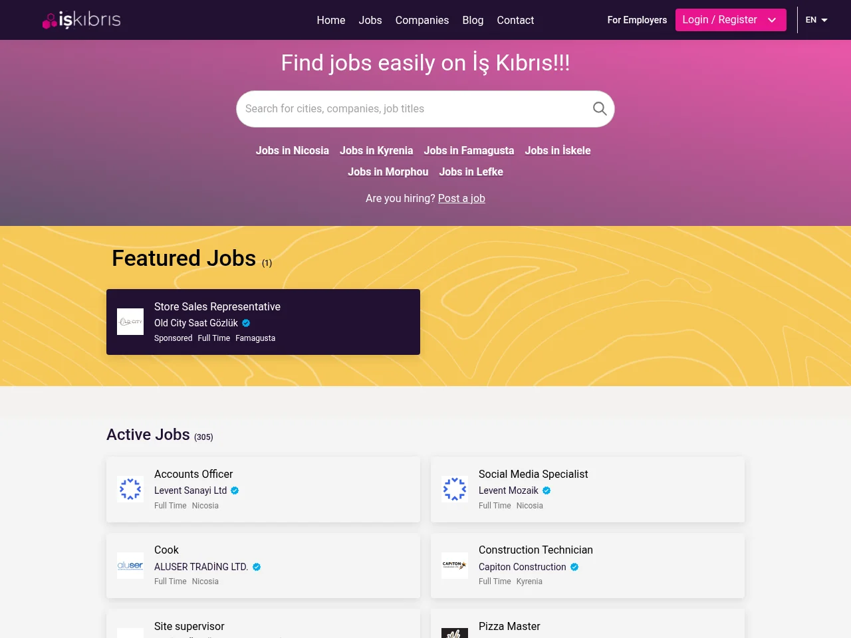The image size is (851, 638).
Task: Click Nicosia tag under Accounts Officer
Action: [x=205, y=506]
